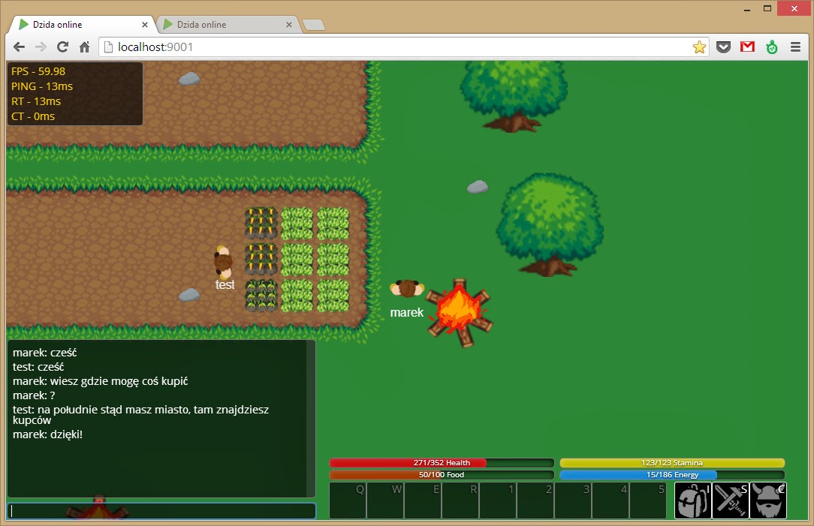Screen dimensions: 814x526
Task: Select the Q hotkey slot
Action: pyautogui.click(x=348, y=500)
